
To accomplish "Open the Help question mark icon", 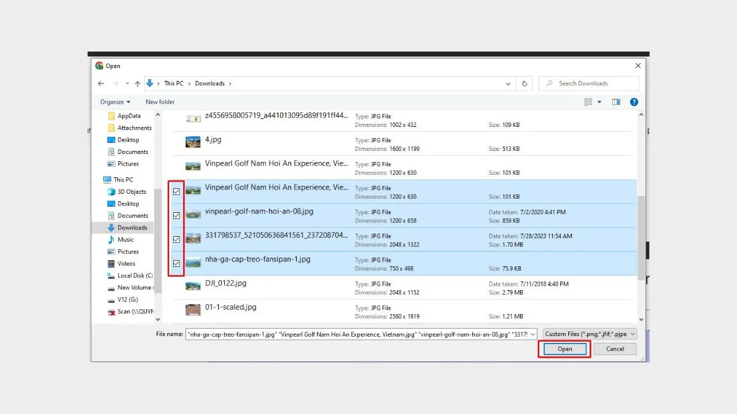I will tap(634, 102).
